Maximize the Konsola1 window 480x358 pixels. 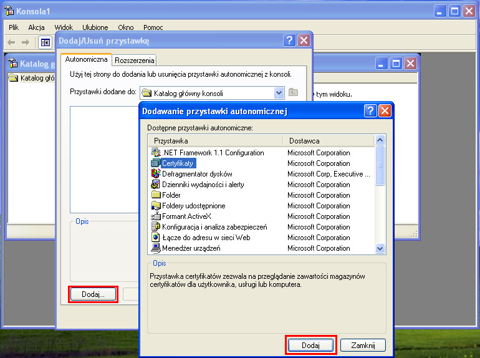coord(454,11)
